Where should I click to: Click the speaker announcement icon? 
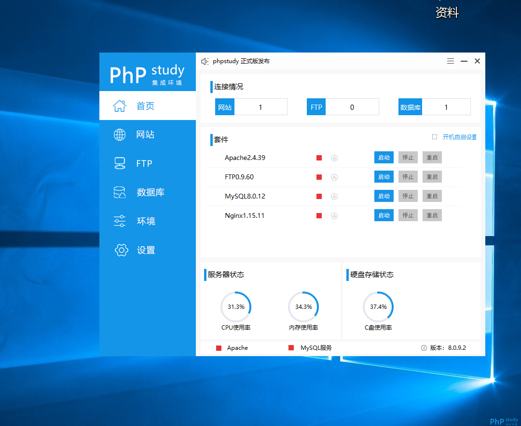point(205,61)
